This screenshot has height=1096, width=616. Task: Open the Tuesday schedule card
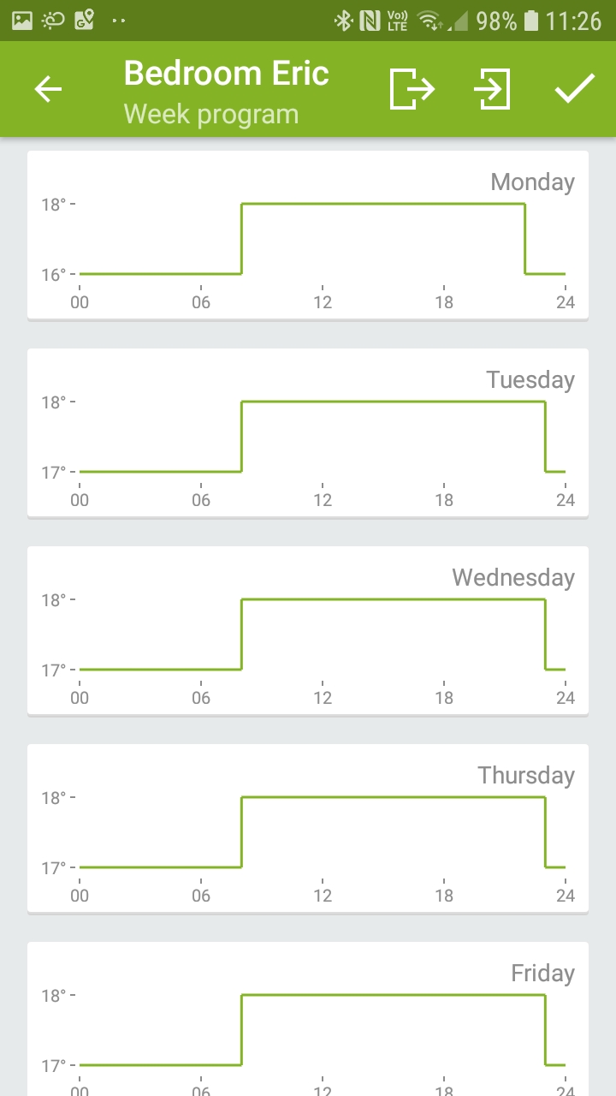pyautogui.click(x=308, y=432)
